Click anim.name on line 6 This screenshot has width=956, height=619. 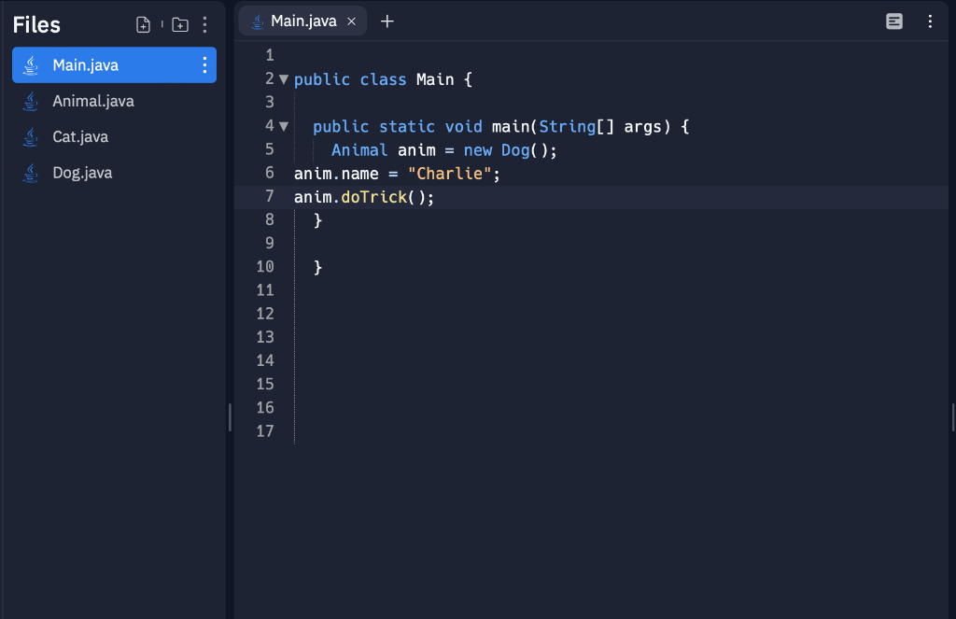[336, 174]
